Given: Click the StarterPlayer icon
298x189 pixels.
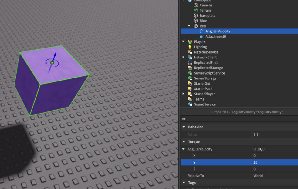Looking at the screenshot, I should [190, 94].
